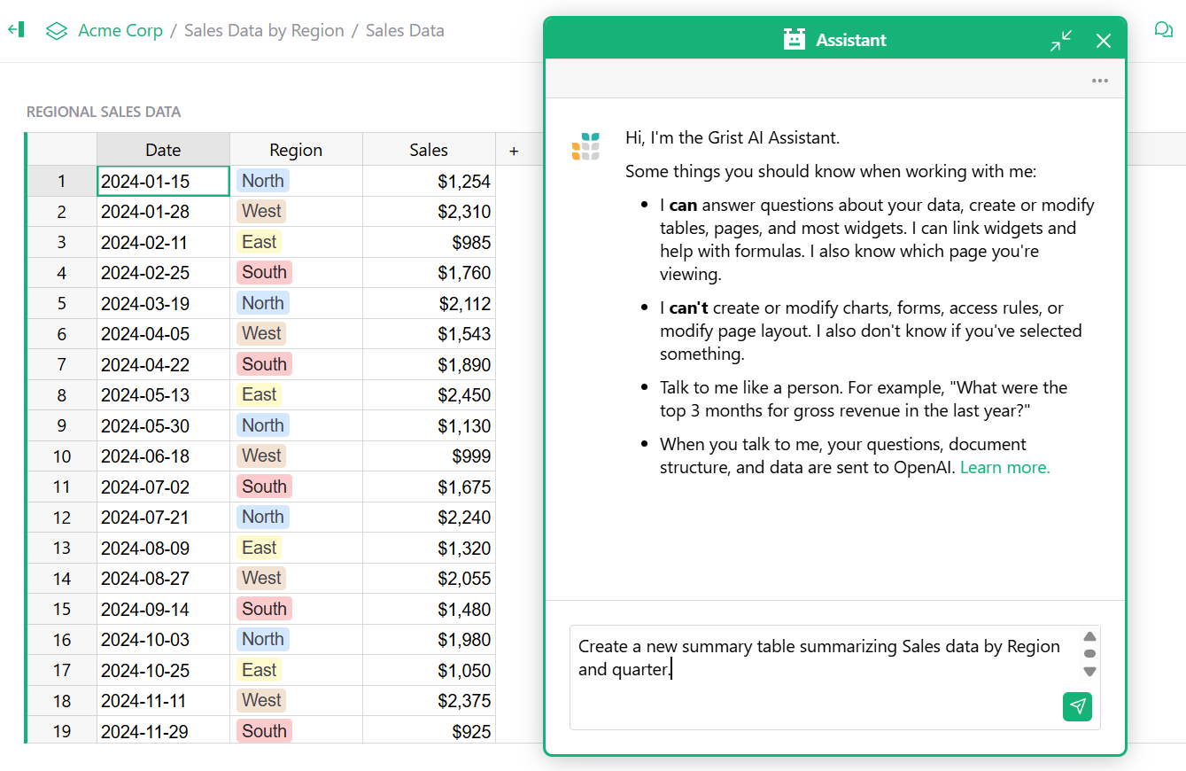Viewport: 1186px width, 771px height.
Task: Click the North tag in row 12
Action: [x=263, y=517]
